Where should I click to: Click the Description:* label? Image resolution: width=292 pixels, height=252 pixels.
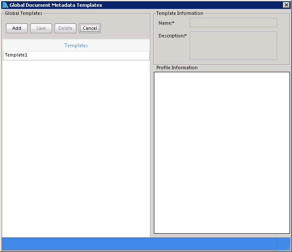tap(173, 36)
